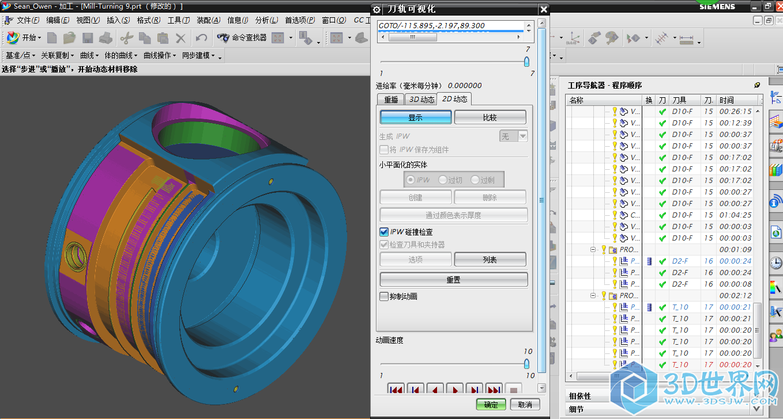Click the tool path position slider handle
The image size is (783, 419).
tap(526, 62)
